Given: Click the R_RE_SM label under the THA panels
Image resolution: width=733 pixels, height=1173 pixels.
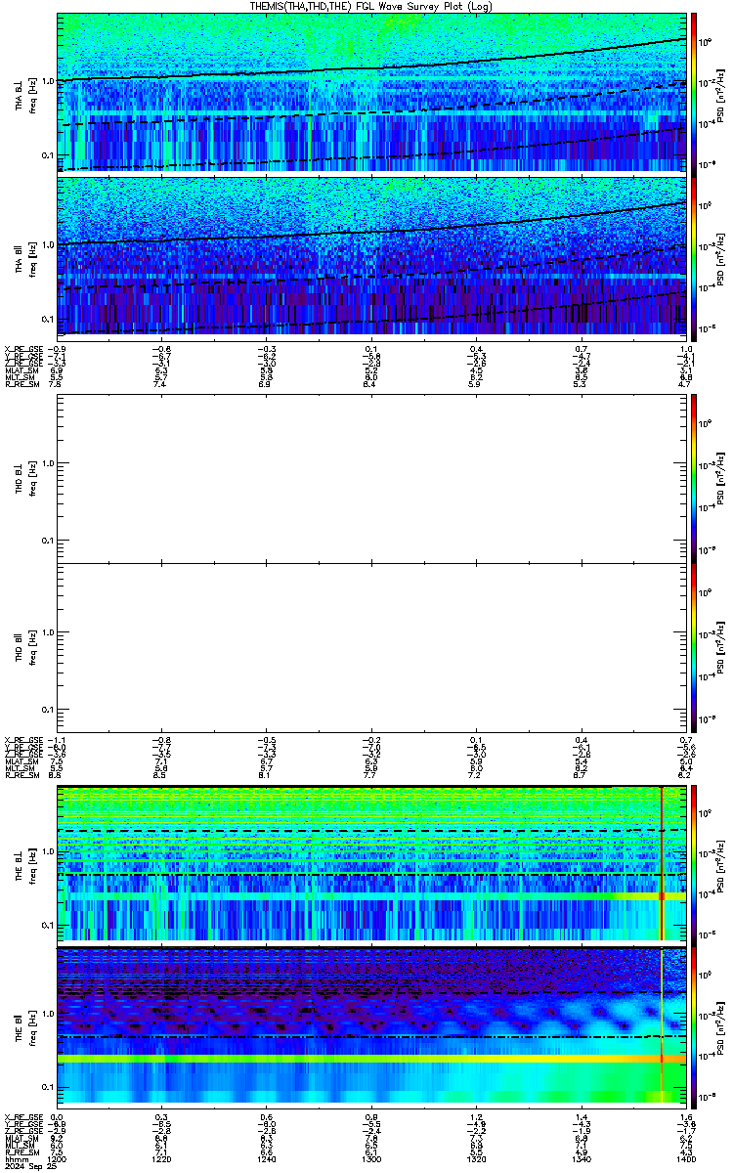Looking at the screenshot, I should 22,384.
